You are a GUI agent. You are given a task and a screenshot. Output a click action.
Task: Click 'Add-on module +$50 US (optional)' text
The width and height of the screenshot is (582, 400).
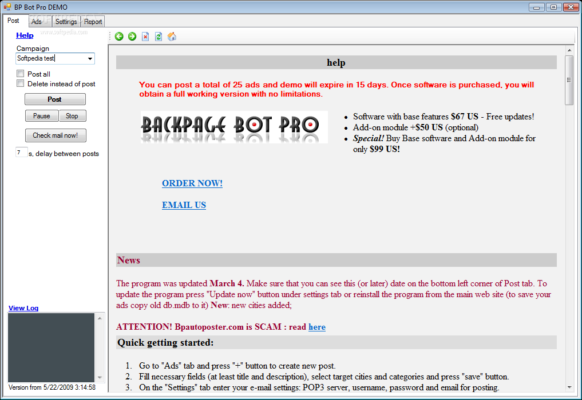coord(415,127)
